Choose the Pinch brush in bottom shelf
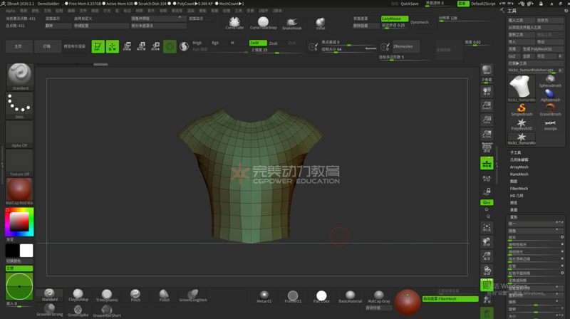The height and width of the screenshot is (319, 570). point(135,295)
